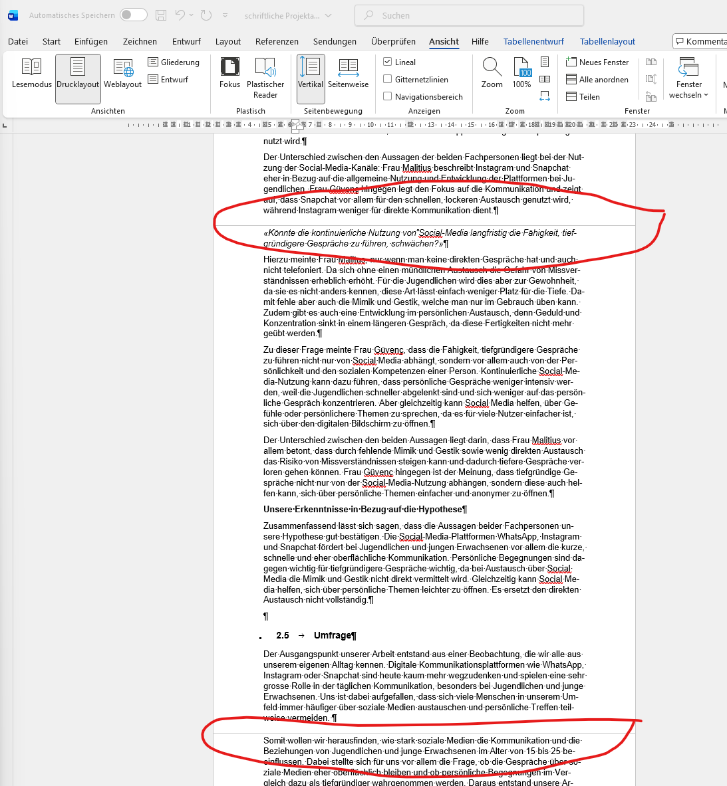Enable Navigationsbereich checkbox
Image resolution: width=727 pixels, height=786 pixels.
387,96
